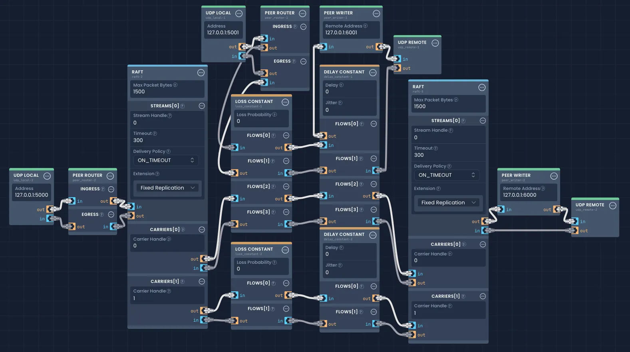
Task: Collapse the PEER ROUTER peer_router-2 node
Action: point(110,176)
